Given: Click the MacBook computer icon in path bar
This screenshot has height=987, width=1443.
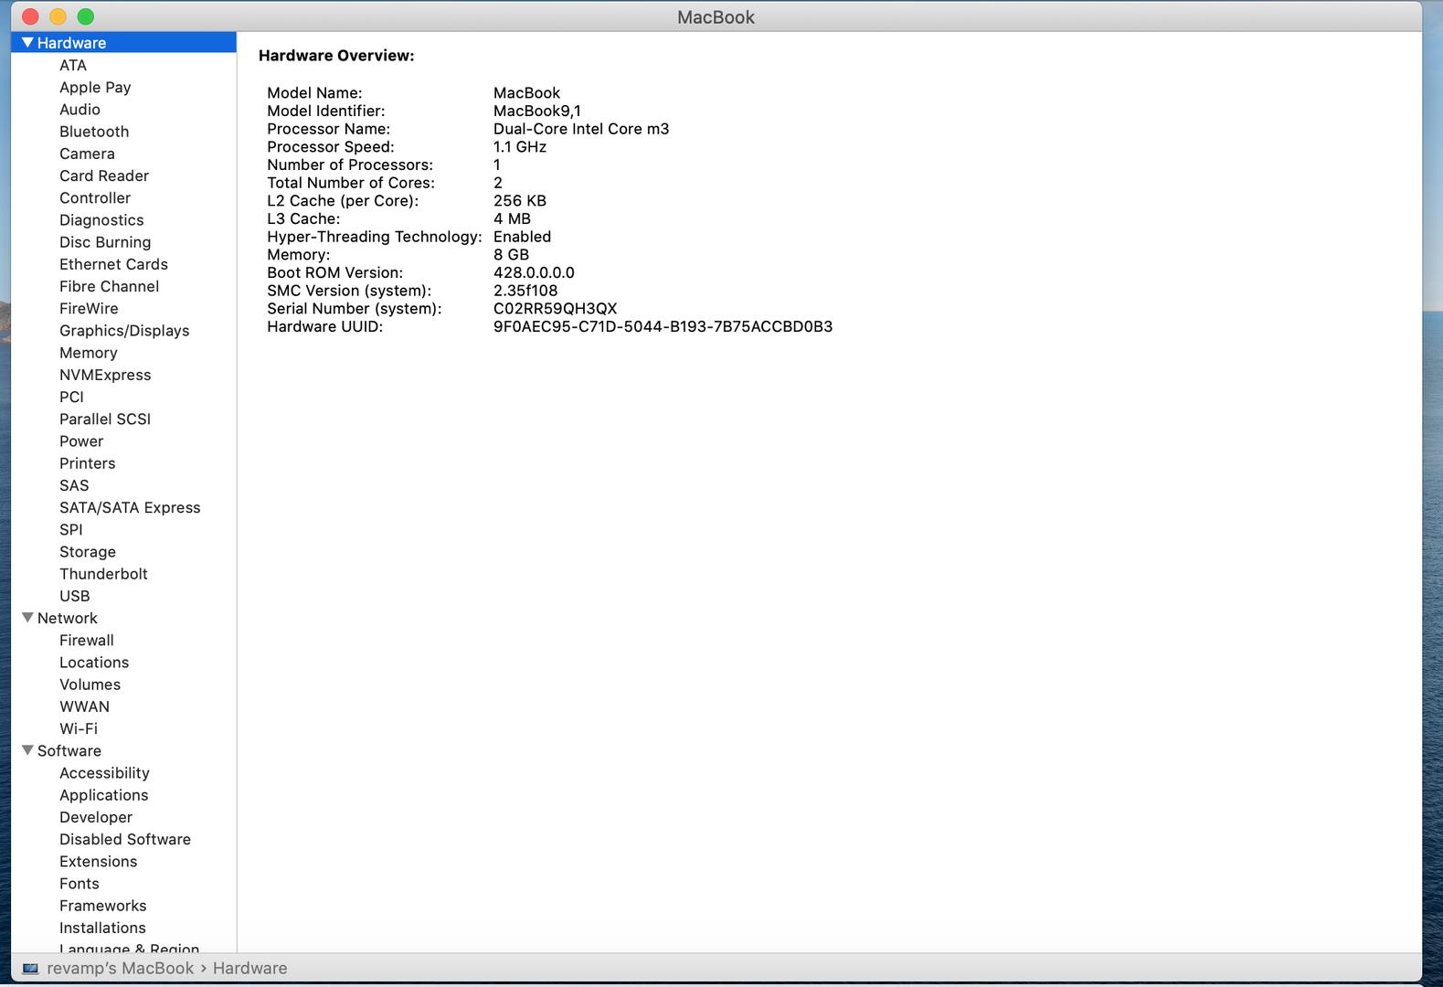Looking at the screenshot, I should click(31, 969).
